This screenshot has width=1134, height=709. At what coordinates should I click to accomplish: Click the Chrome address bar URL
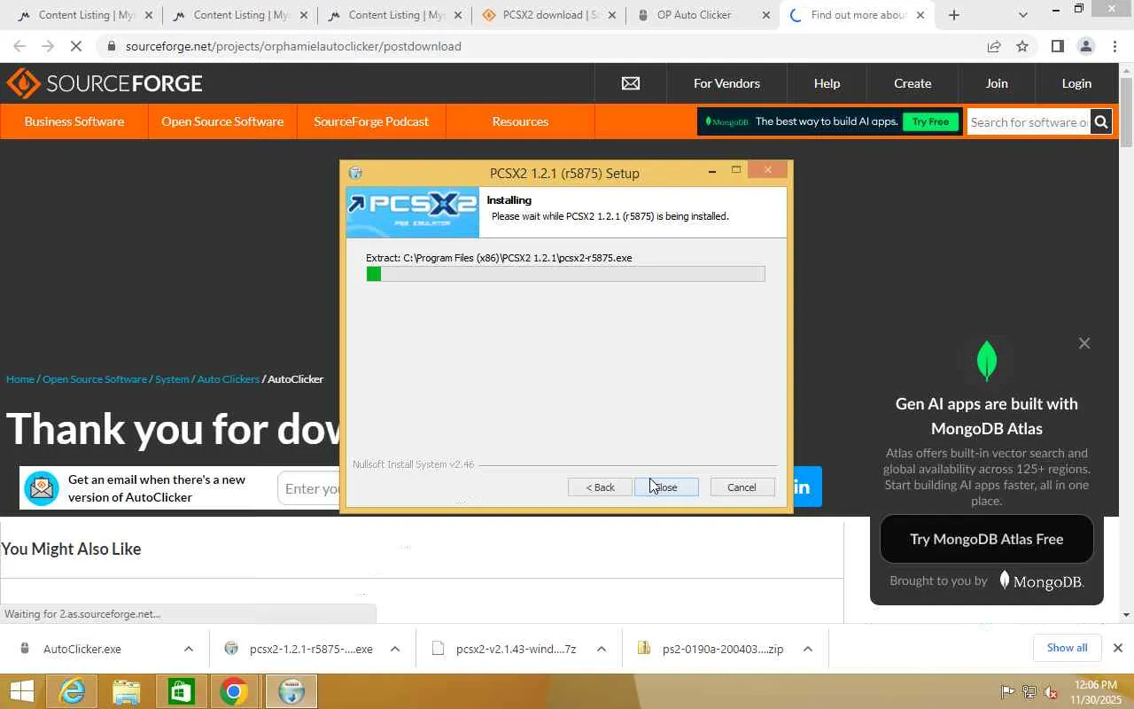[x=293, y=46]
